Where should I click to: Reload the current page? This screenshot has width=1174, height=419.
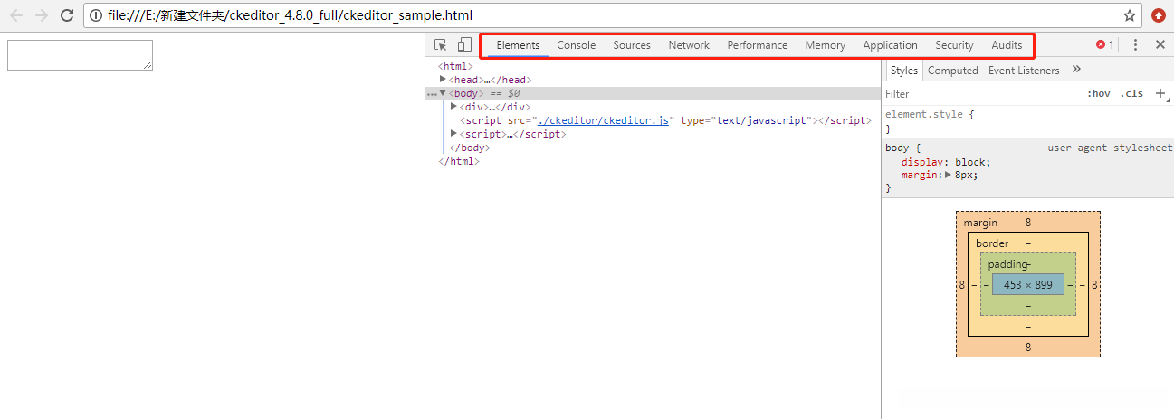point(67,15)
